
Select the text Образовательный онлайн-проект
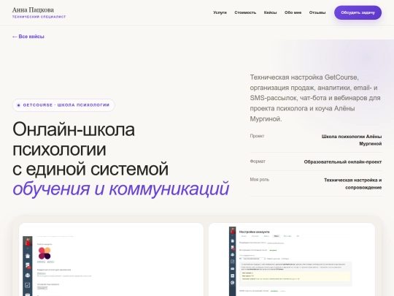click(x=343, y=162)
